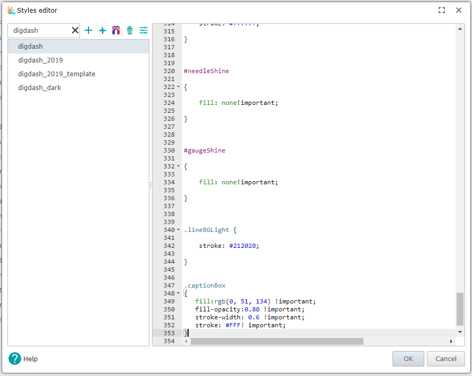Select the digdash_2019_template style
Screen dimensions: 472x376
tap(78, 74)
